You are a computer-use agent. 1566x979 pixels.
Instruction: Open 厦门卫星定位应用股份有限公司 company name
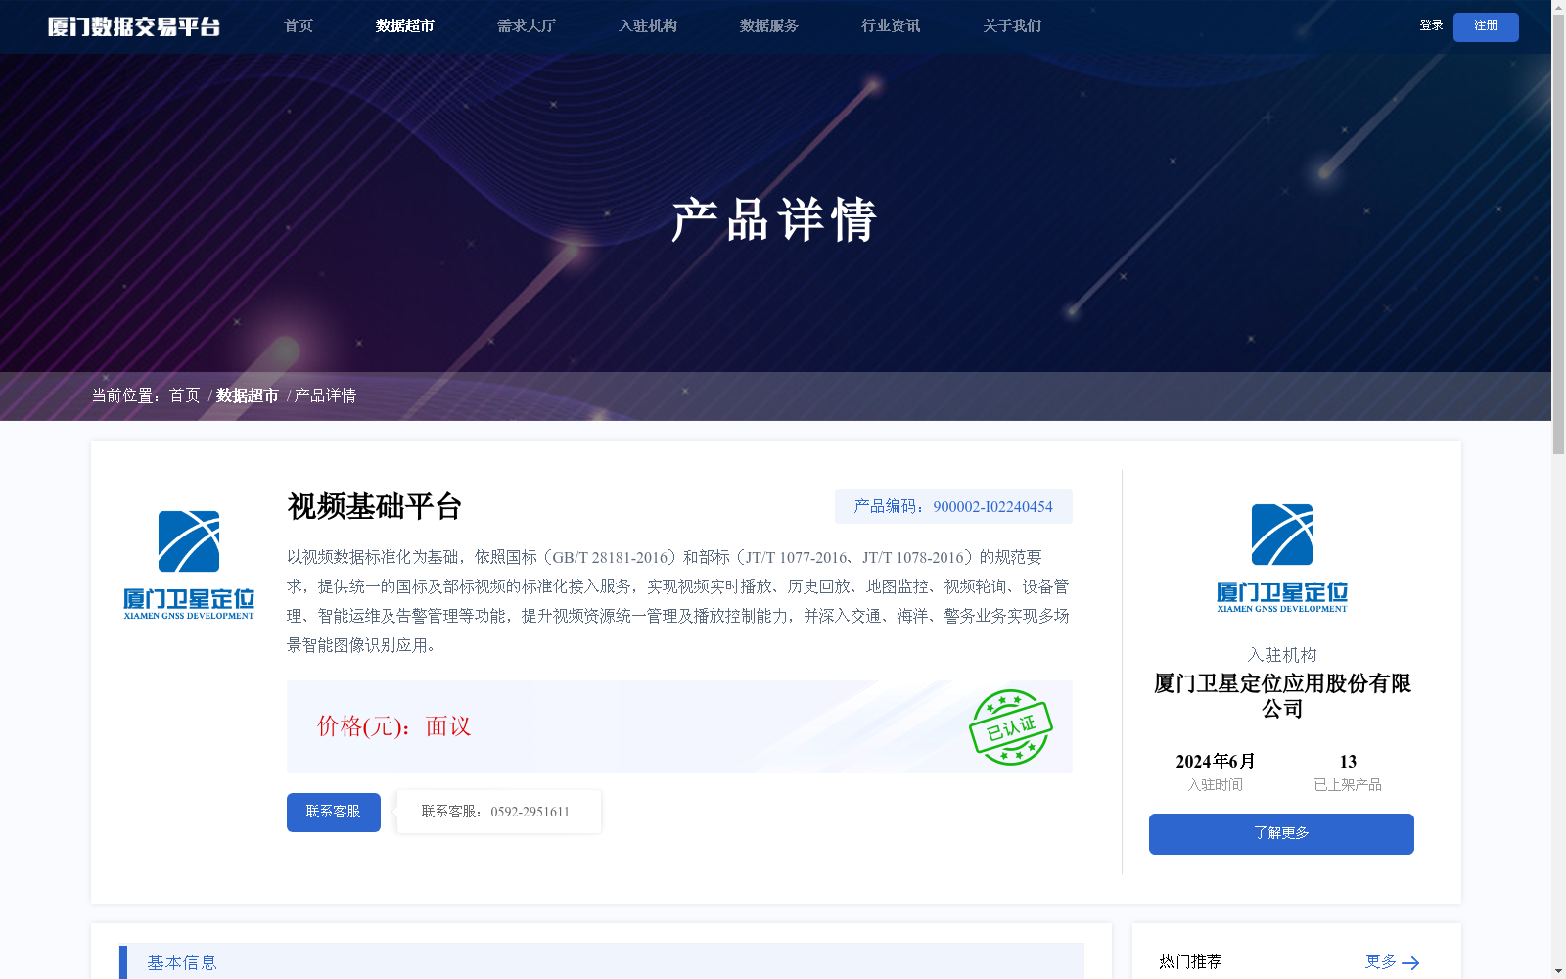coord(1282,696)
